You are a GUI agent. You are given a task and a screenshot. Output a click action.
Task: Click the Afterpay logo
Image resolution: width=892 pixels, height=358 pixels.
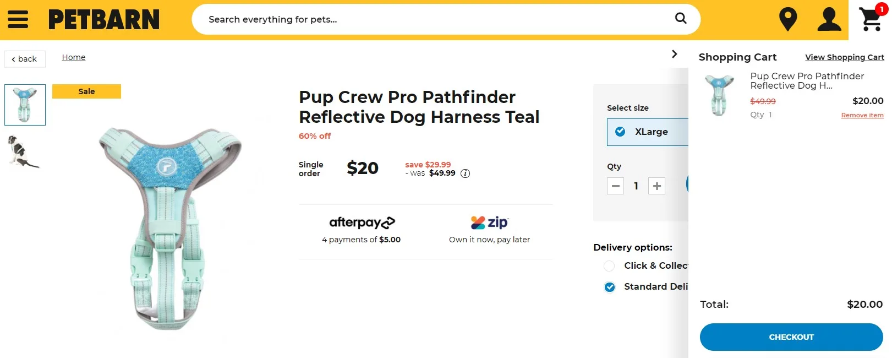pos(362,223)
